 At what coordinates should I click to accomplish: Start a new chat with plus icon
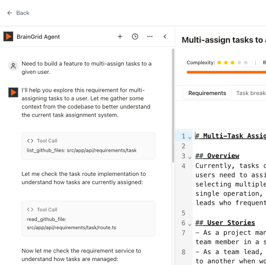(x=120, y=37)
